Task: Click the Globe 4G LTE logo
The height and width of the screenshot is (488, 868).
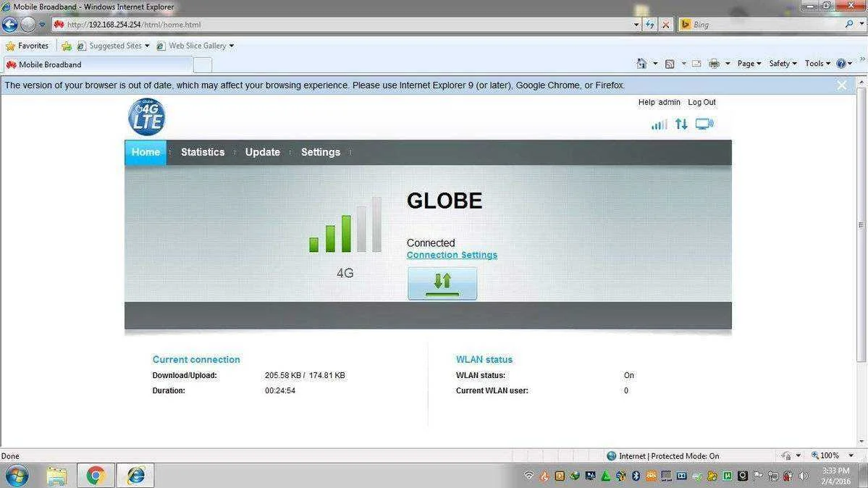Action: tap(147, 117)
